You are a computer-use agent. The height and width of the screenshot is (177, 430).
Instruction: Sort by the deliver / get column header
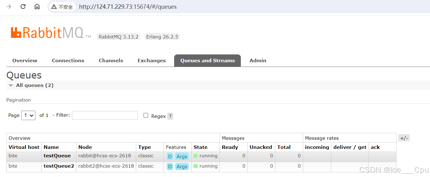[350, 147]
